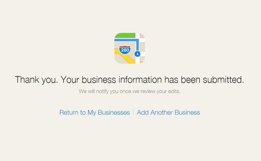Click the word "Another" in the add link

[162, 112]
